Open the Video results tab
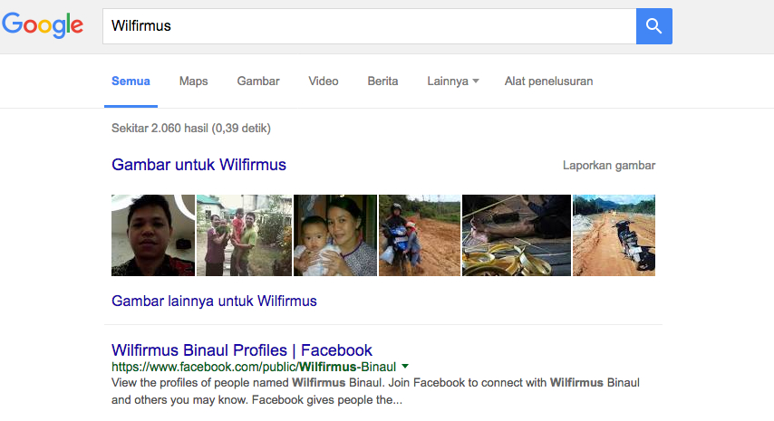Screen dimensions: 774x421 click(x=324, y=81)
